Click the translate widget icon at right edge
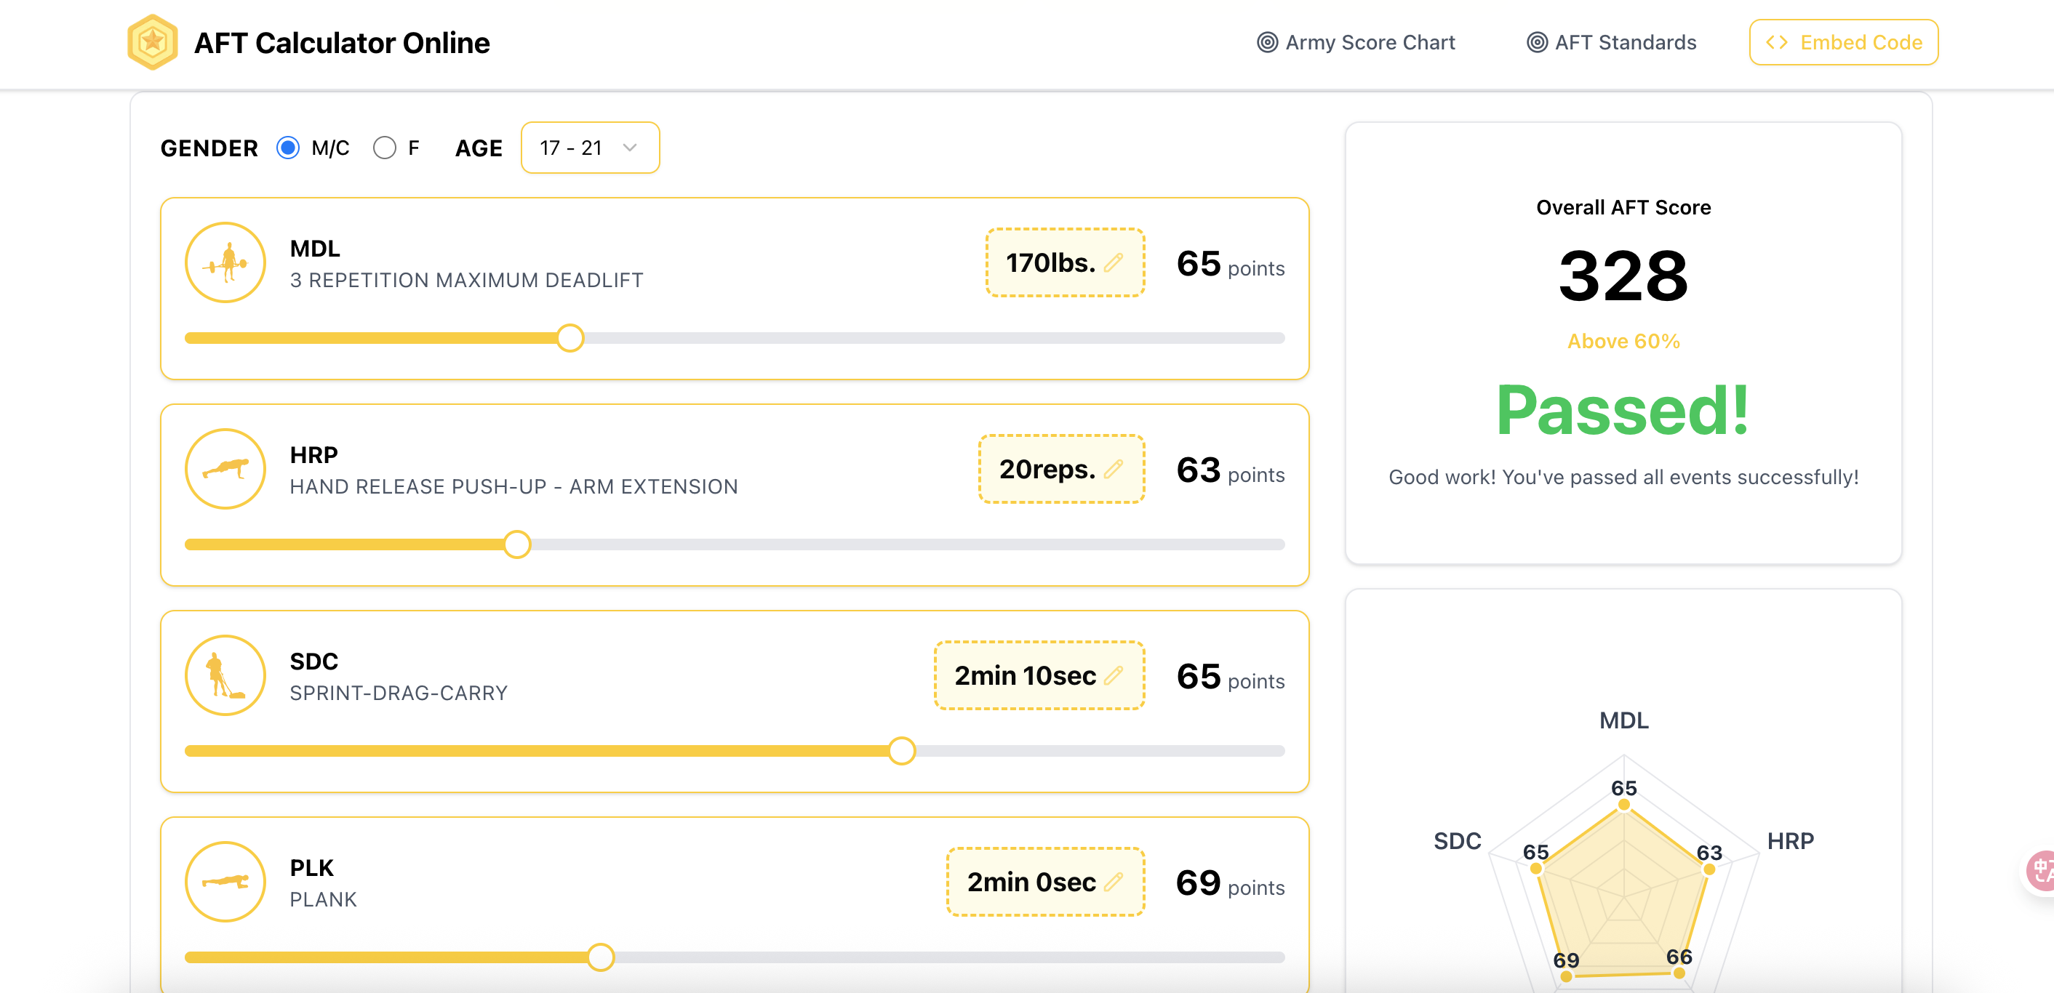 tap(2042, 870)
